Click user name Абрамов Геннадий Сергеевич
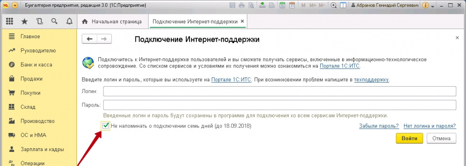Image resolution: width=466 pixels, height=166 pixels. click(x=385, y=5)
